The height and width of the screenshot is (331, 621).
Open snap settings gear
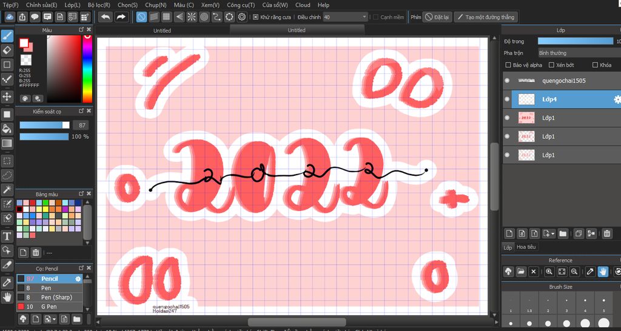242,17
